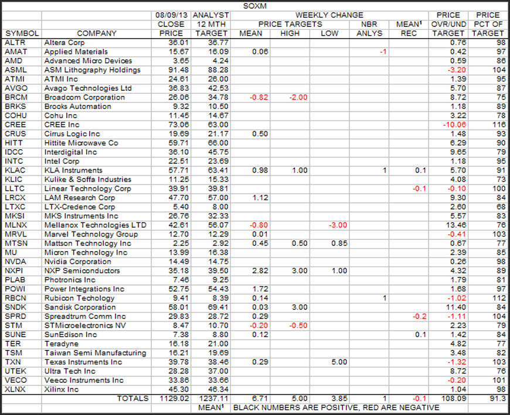The width and height of the screenshot is (510, 415).
Task: Click Brooks Automation company name
Action: coord(78,106)
